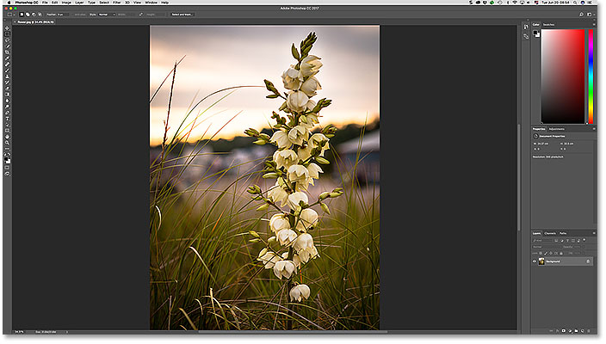Choose Subtract from Selection mode
The image size is (606, 344).
point(34,15)
